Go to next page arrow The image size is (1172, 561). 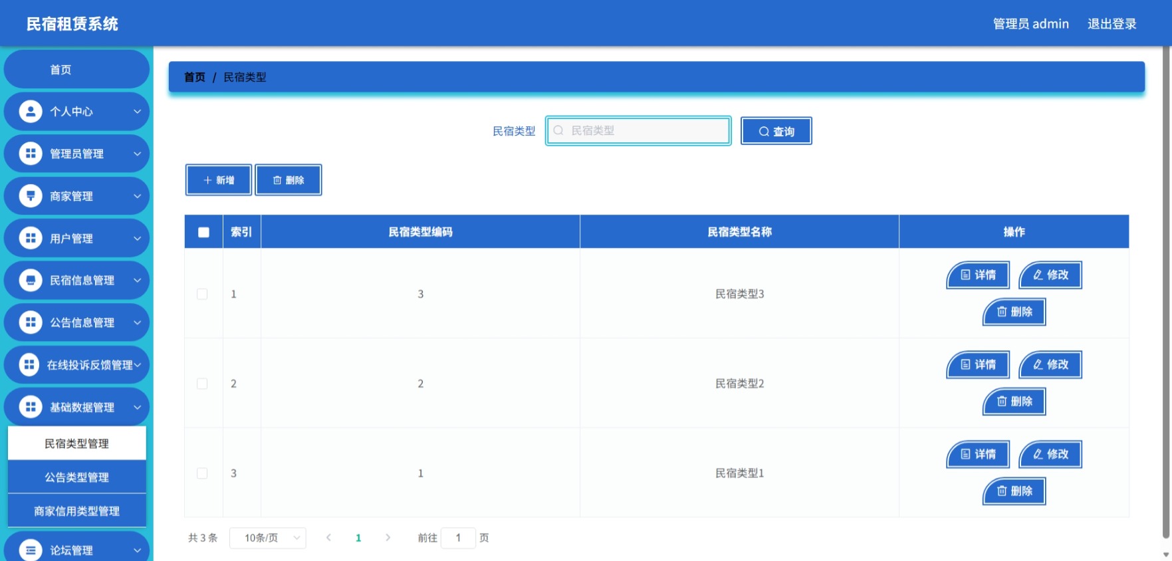pos(388,538)
